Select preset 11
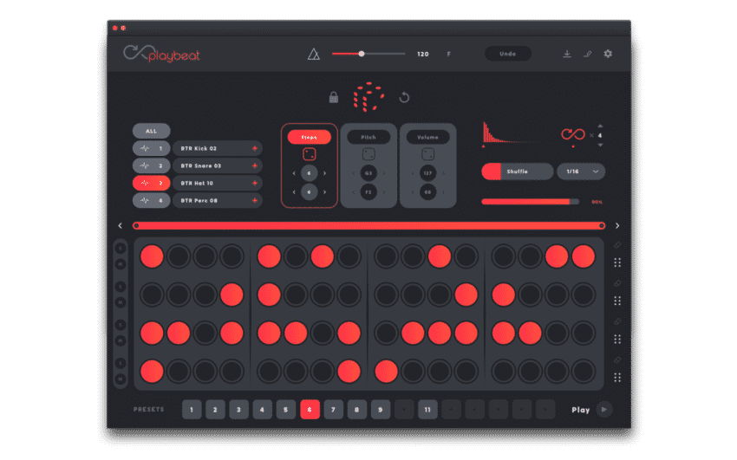Viewport: 737px width, 460px height. [427, 410]
